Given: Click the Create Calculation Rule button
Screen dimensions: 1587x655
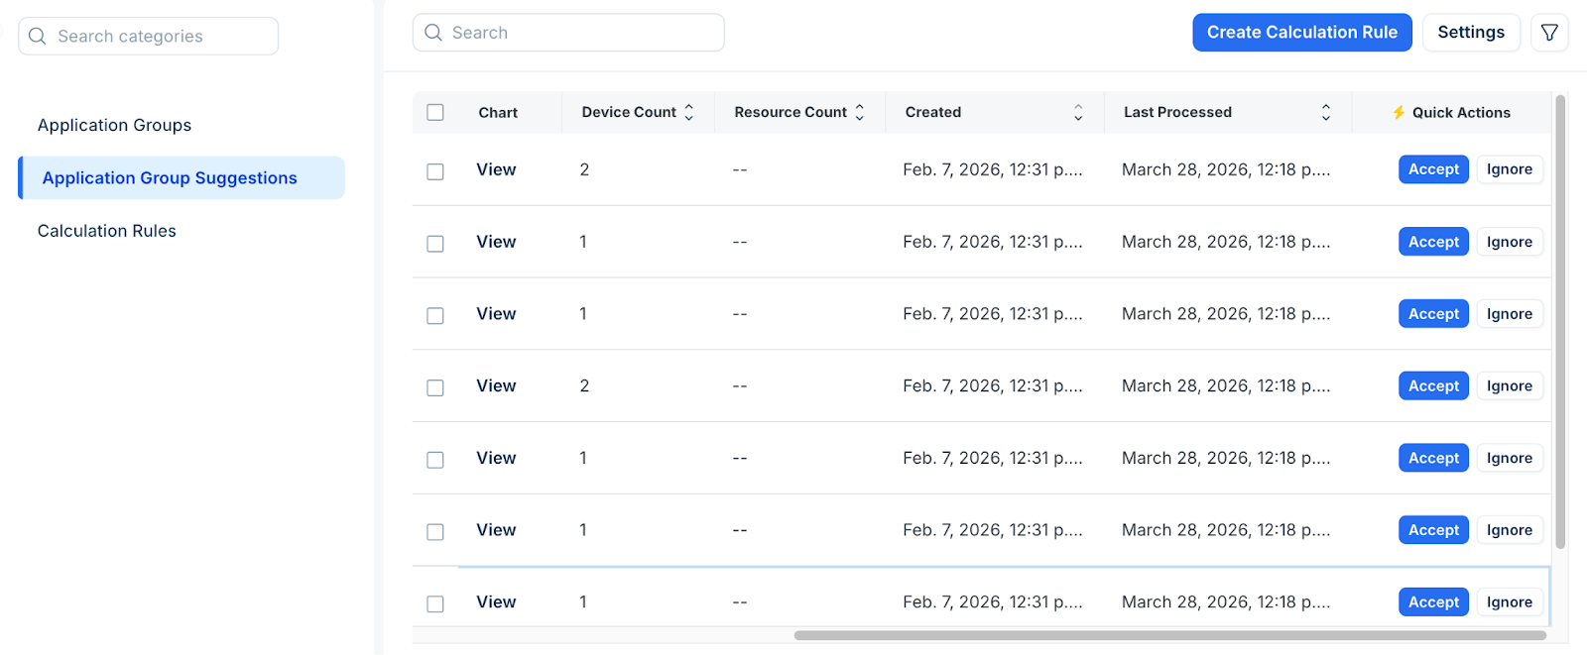Looking at the screenshot, I should click(1301, 33).
